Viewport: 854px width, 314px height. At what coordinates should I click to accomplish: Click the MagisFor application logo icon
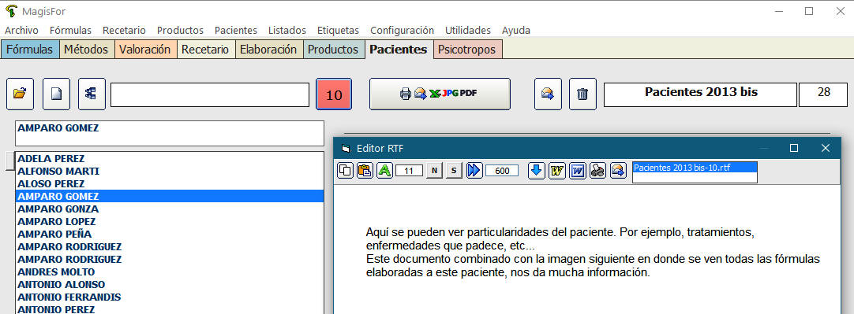[x=10, y=11]
